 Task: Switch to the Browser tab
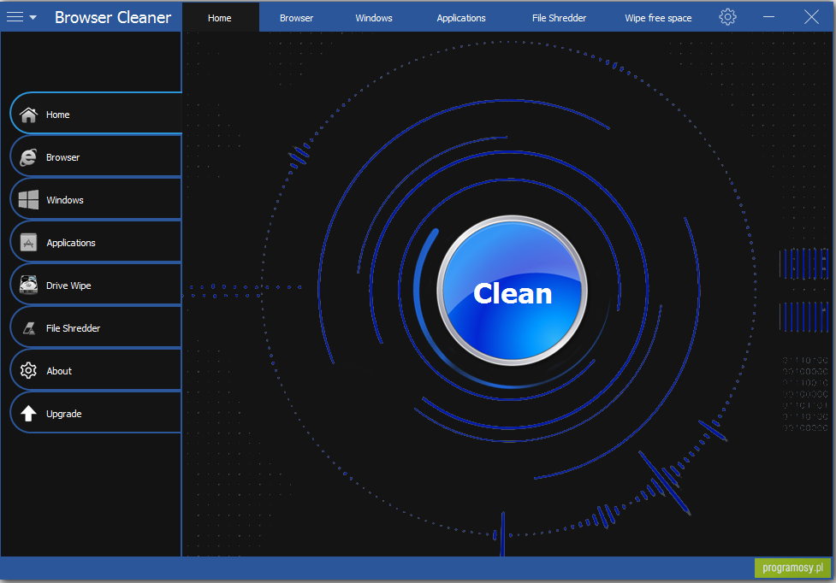coord(296,16)
